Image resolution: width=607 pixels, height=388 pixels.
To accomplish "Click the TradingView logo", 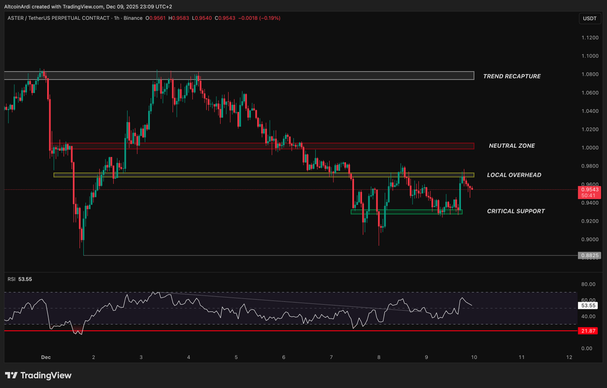I will [x=38, y=375].
